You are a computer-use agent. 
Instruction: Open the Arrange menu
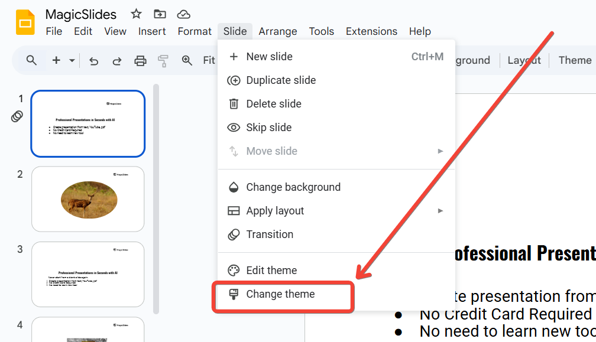click(x=278, y=31)
